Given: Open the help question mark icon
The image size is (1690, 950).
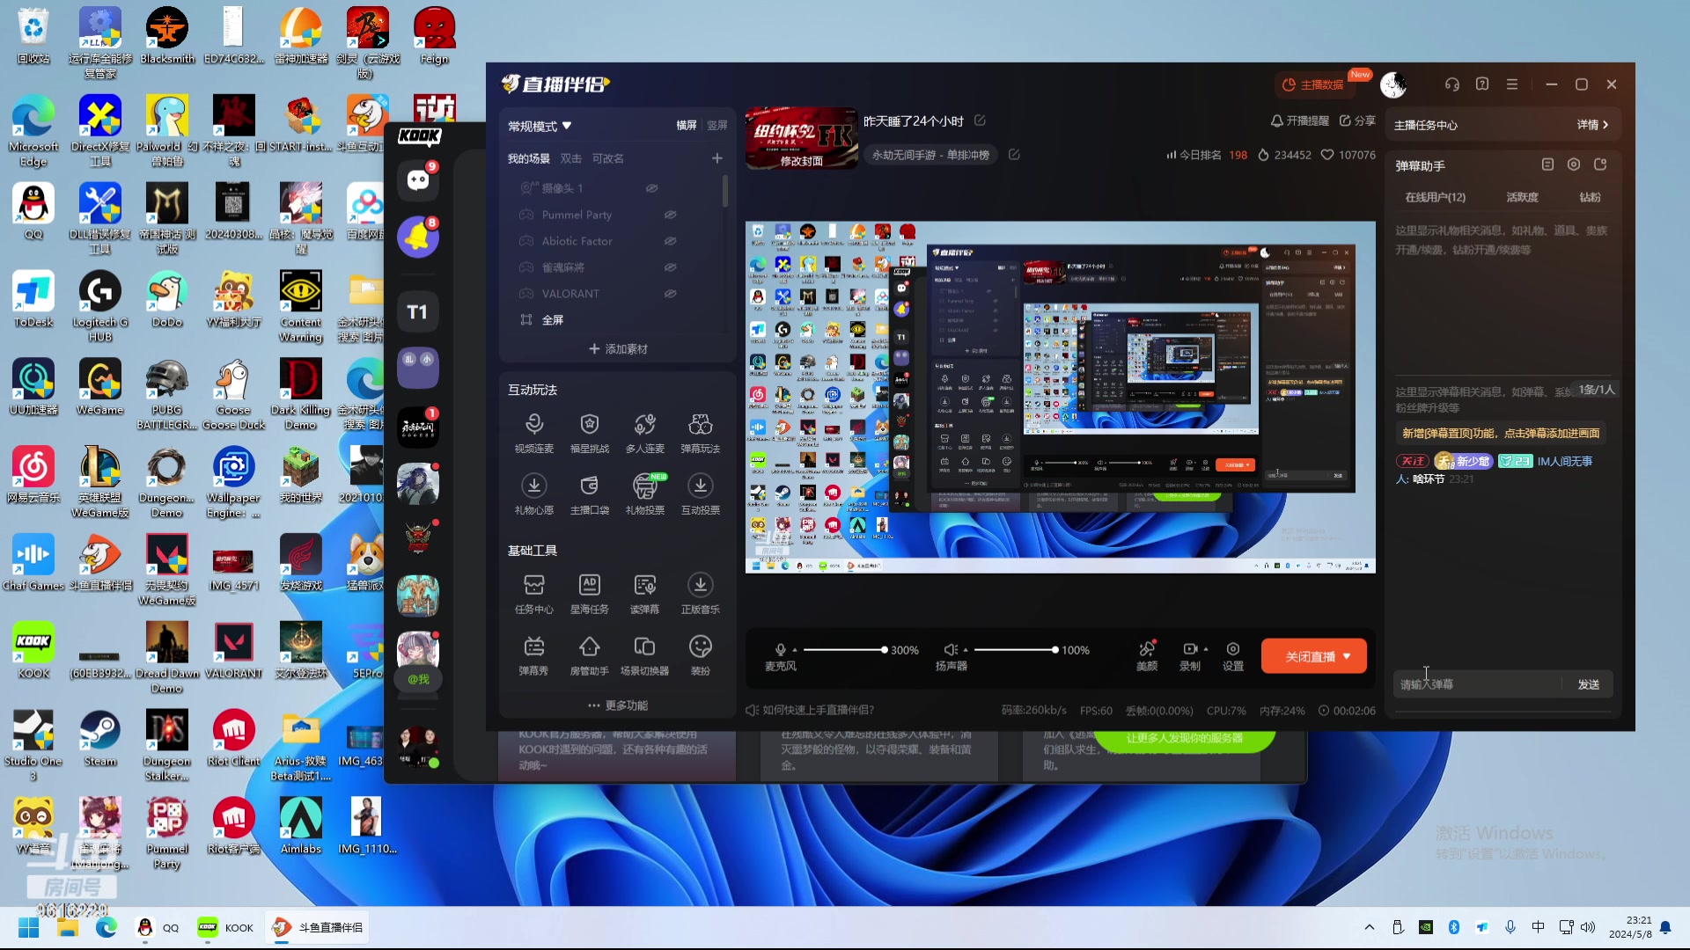Looking at the screenshot, I should coord(1482,84).
